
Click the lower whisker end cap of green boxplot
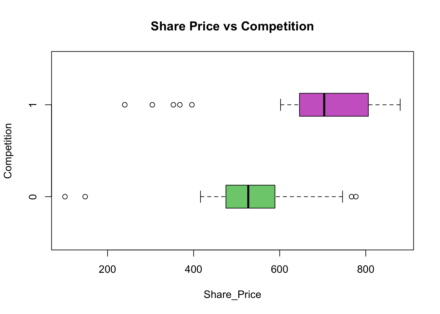[200, 197]
